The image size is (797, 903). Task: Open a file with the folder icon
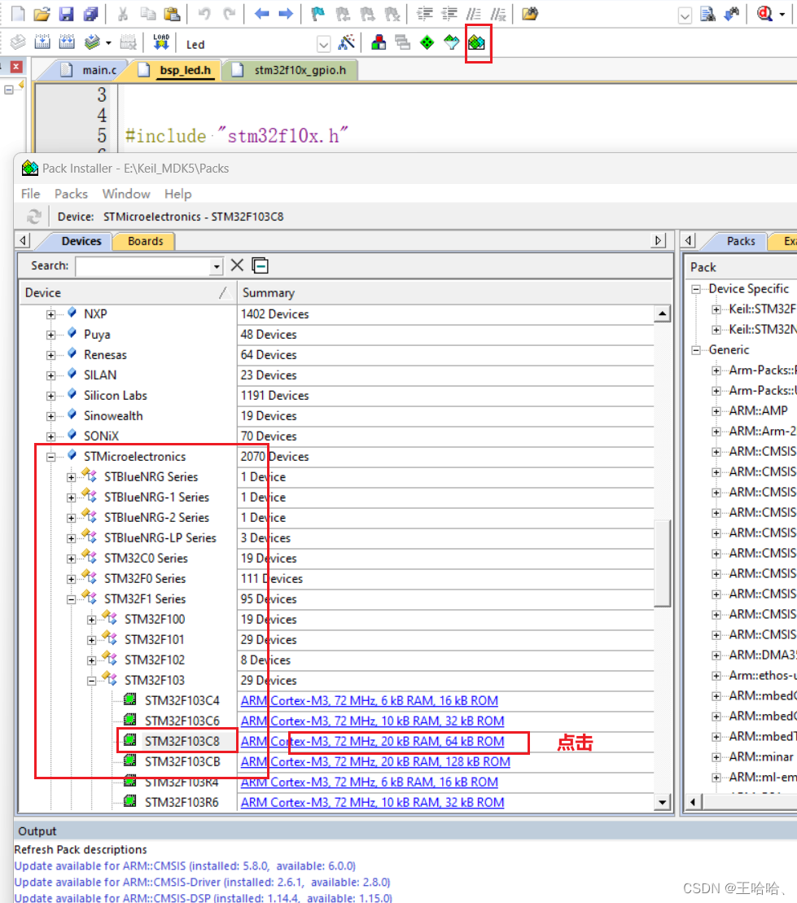(42, 13)
